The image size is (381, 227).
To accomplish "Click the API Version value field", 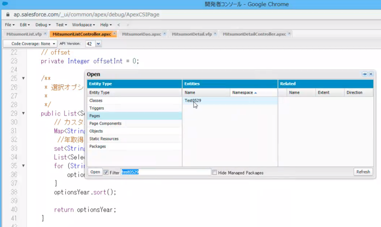I will [x=90, y=44].
